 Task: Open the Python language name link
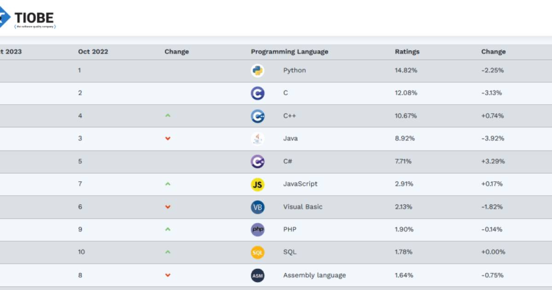[x=294, y=70]
